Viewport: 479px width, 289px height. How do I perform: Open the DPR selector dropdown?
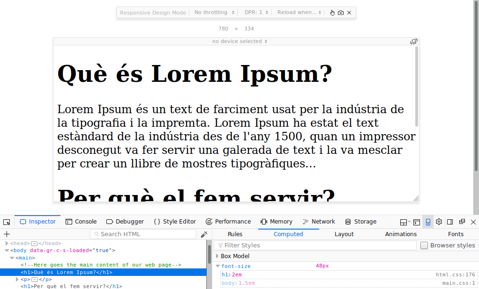click(256, 13)
